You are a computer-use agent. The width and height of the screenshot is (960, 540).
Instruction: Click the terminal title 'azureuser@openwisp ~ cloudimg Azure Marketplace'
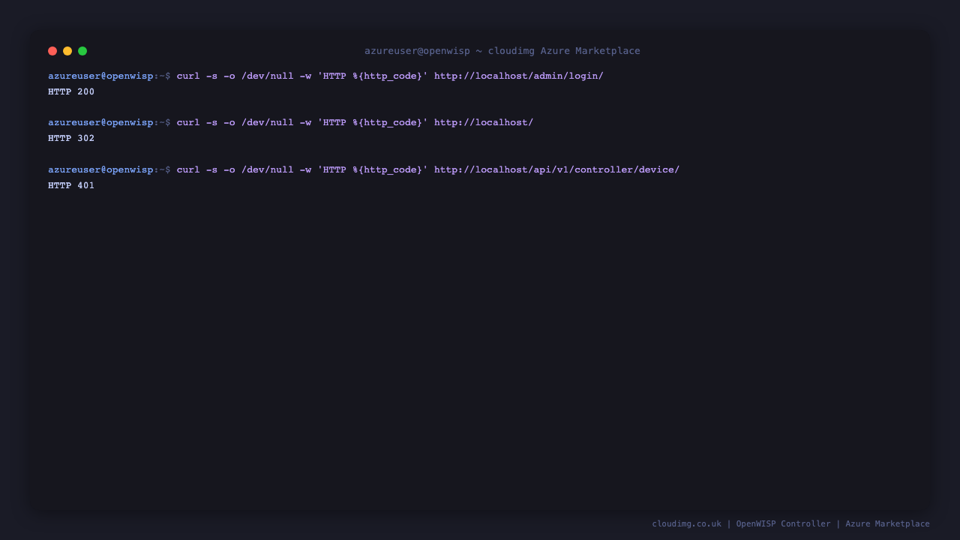502,51
